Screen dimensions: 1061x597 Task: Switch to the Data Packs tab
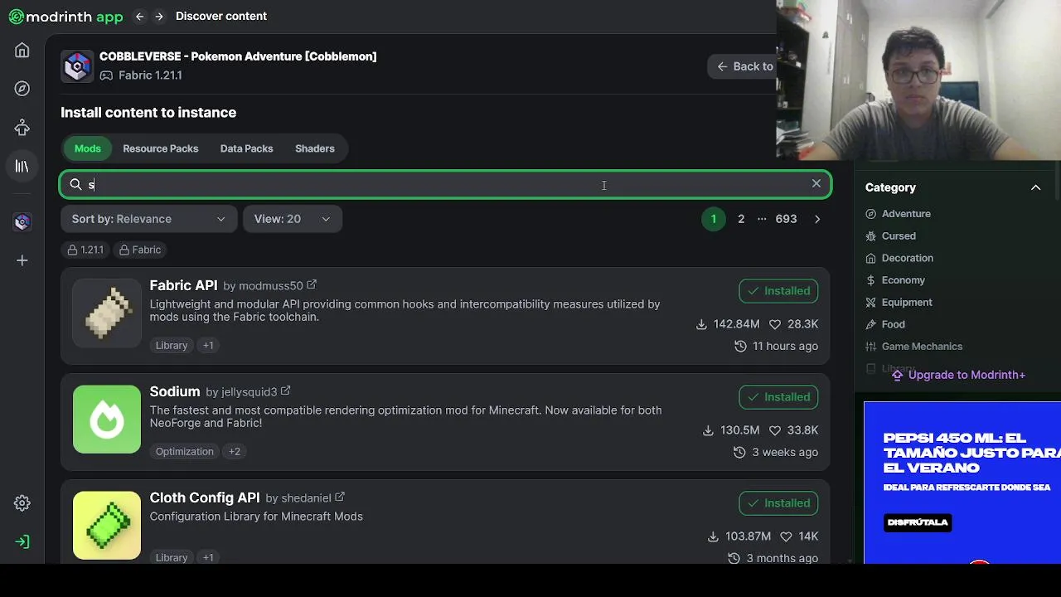(x=246, y=148)
